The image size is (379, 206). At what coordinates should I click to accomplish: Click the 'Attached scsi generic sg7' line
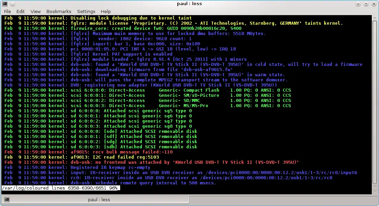[x=98, y=121]
